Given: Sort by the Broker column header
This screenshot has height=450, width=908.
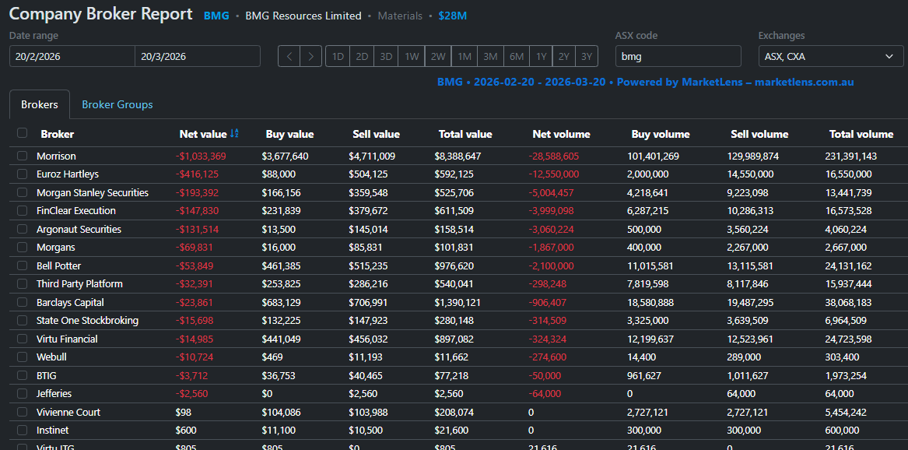Looking at the screenshot, I should coord(58,135).
